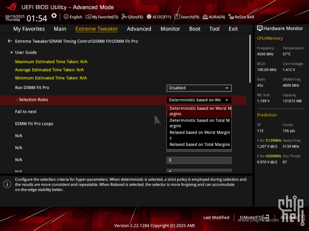Click the version 2.22.1284 copyright text
The image size is (309, 231).
click(x=154, y=226)
